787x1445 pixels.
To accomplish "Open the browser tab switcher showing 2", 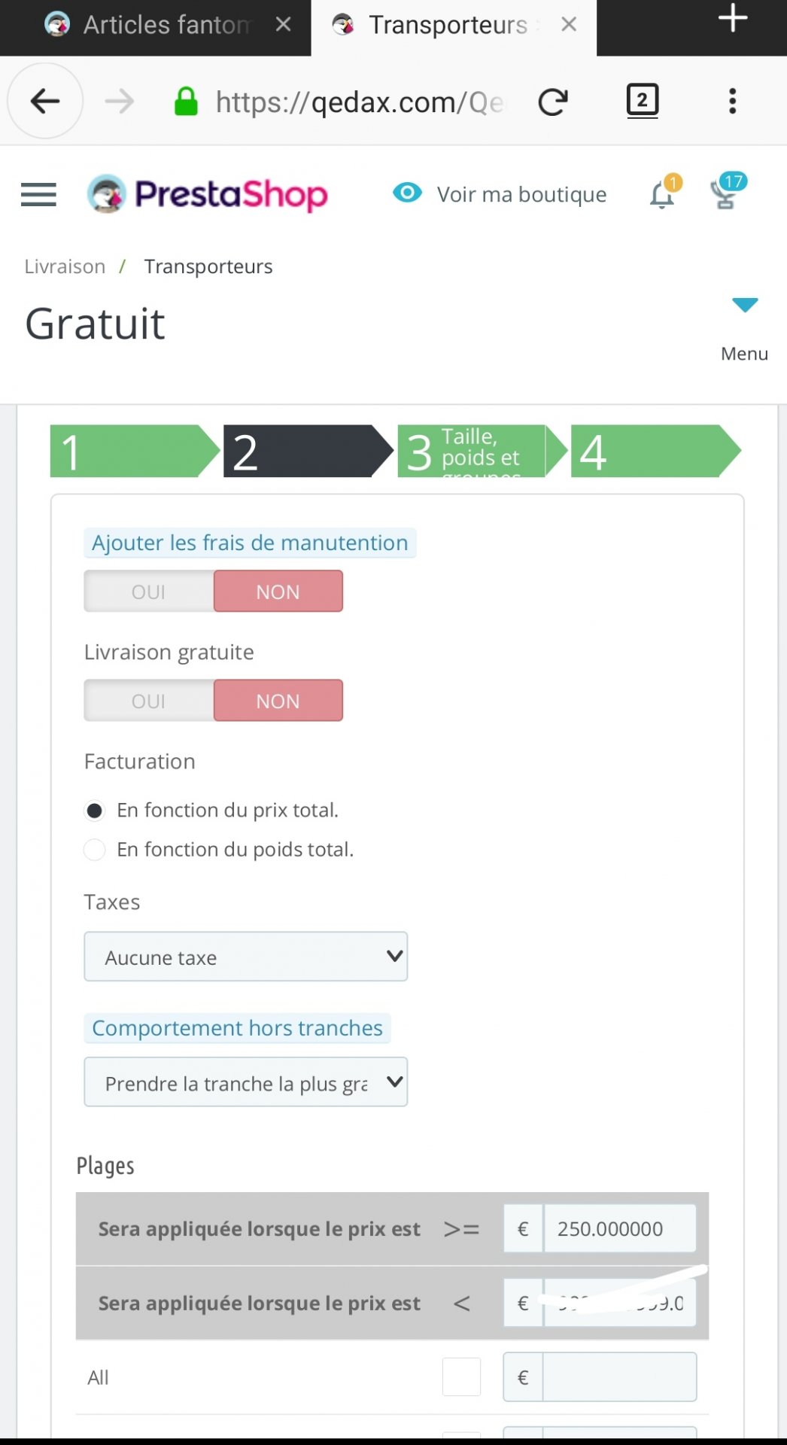I will pyautogui.click(x=643, y=101).
